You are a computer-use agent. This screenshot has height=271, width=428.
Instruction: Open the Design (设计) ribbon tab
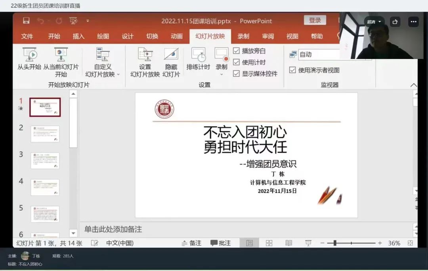point(128,36)
